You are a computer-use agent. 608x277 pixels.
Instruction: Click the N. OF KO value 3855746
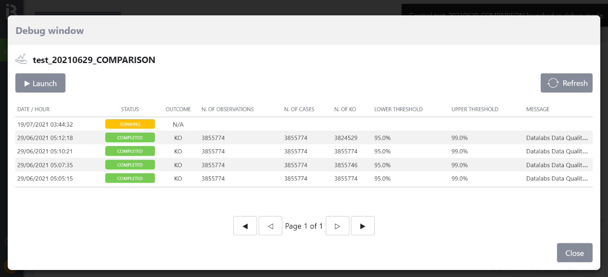point(346,165)
